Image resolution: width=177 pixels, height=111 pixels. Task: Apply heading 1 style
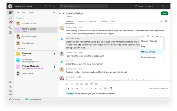click(92, 88)
